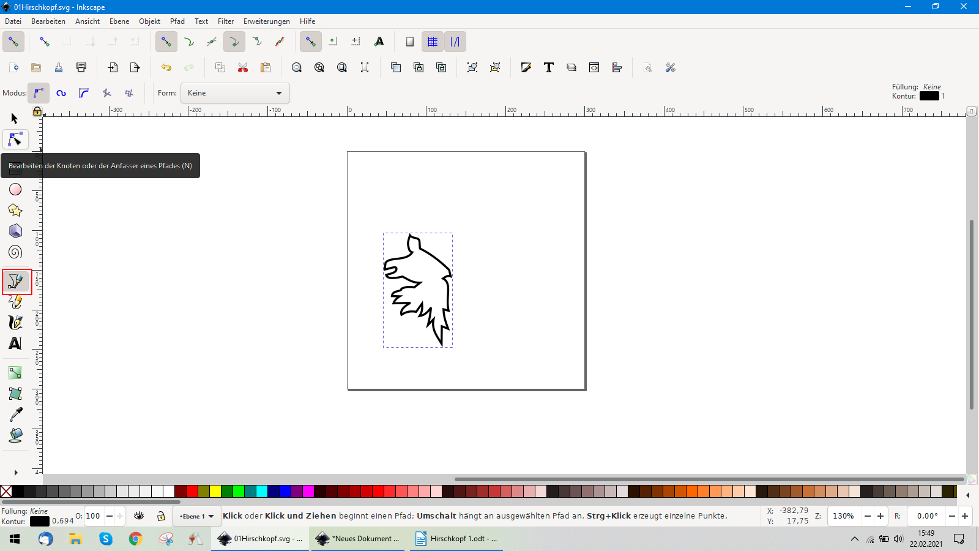Expand the Ebene 1 layer dropdown
Screen dimensions: 979x551
[197, 516]
